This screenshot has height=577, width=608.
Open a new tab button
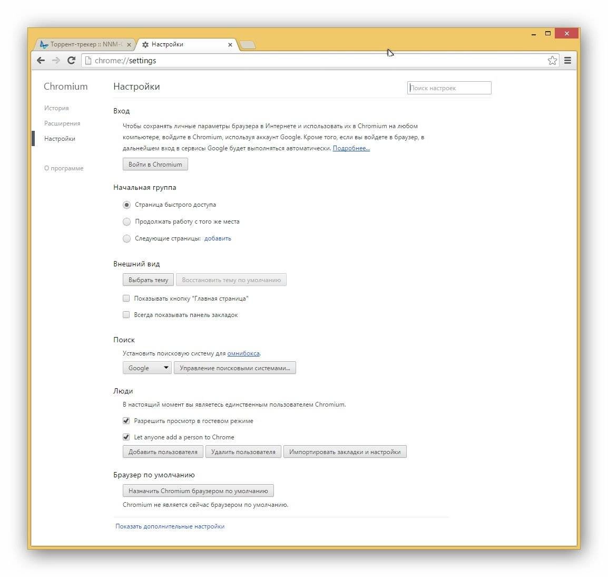pyautogui.click(x=248, y=45)
